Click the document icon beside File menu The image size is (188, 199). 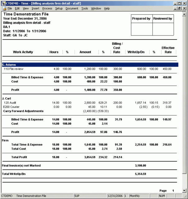(3, 8)
